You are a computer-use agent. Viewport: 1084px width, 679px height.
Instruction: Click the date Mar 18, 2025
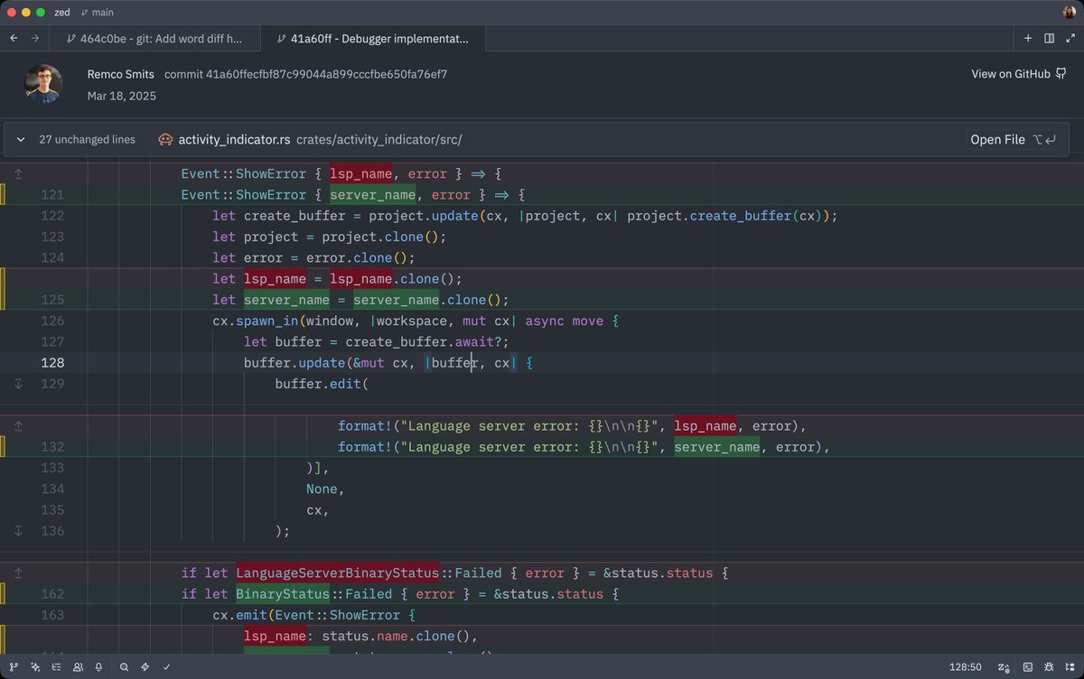tap(122, 95)
